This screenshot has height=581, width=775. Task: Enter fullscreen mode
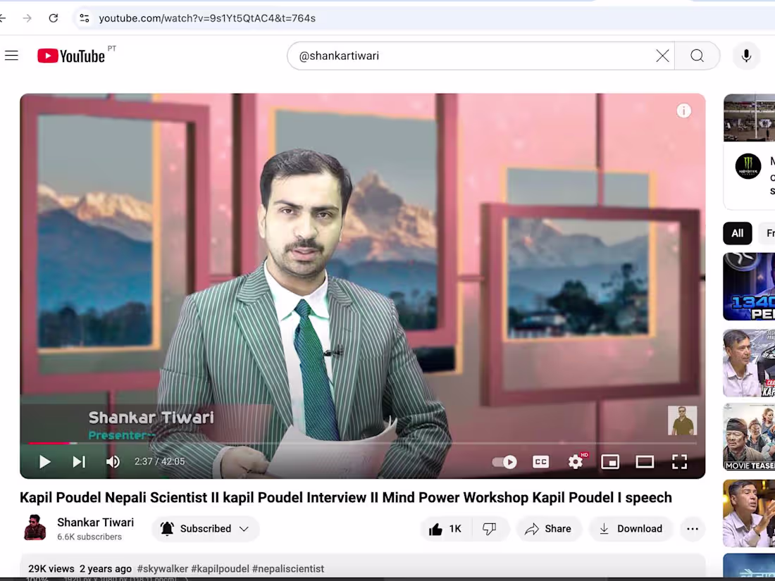pos(679,461)
